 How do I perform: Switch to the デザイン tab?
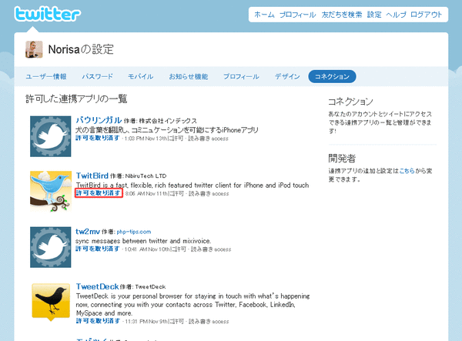coord(287,76)
